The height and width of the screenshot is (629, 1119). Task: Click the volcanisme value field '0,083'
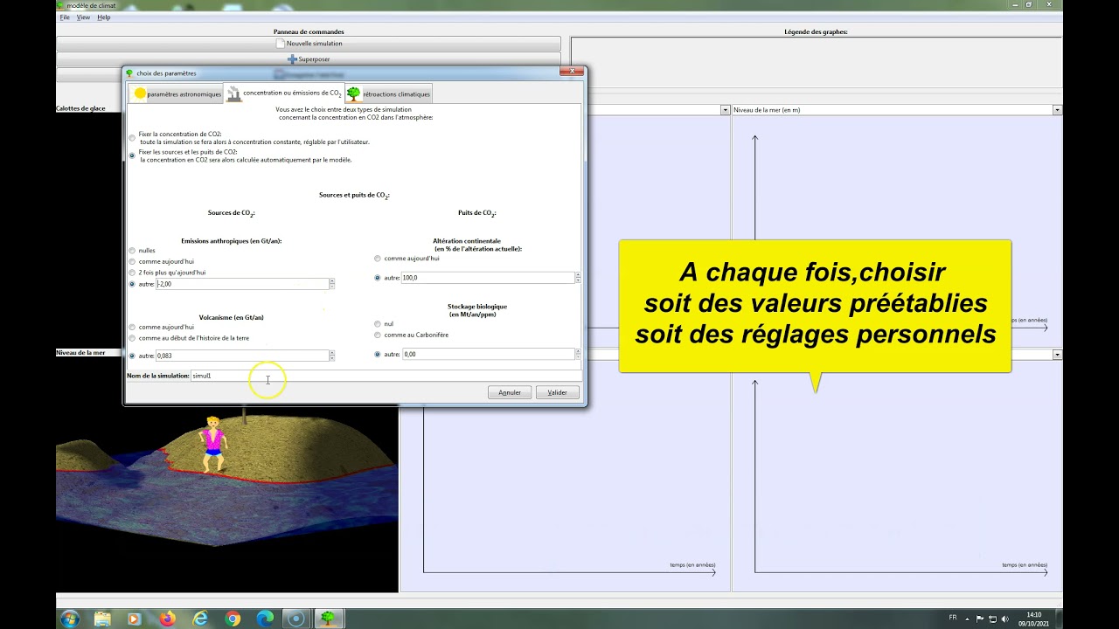tap(242, 356)
